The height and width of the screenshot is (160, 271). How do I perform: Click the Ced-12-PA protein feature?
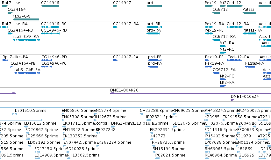234,60
